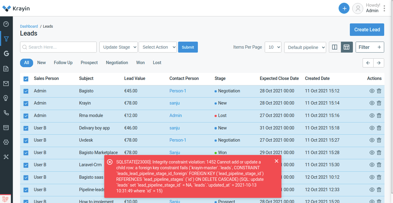Uncheck the select-all header checkbox

[x=26, y=79]
